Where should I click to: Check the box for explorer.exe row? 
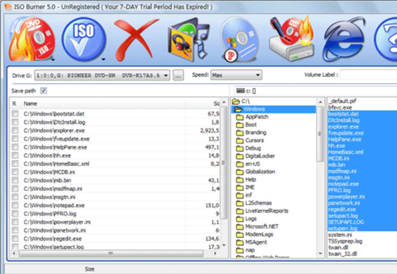point(15,130)
